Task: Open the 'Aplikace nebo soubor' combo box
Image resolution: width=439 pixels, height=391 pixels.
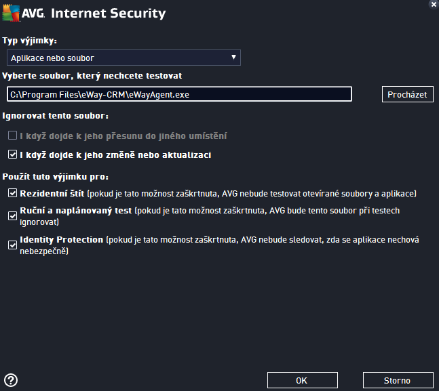Action: (x=123, y=58)
